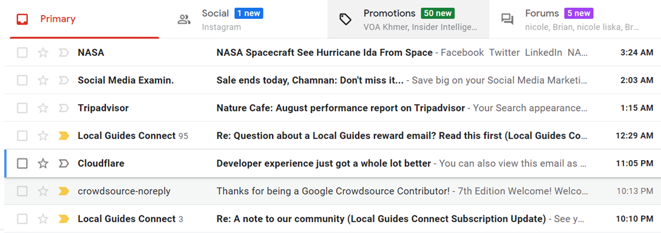Star the Tripadvisor email
This screenshot has height=233, width=661.
coord(43,108)
